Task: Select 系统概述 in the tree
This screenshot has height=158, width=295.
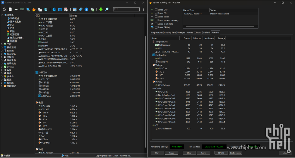Action: (x=14, y=18)
